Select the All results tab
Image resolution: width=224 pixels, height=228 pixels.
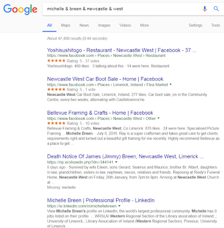pyautogui.click(x=50, y=25)
